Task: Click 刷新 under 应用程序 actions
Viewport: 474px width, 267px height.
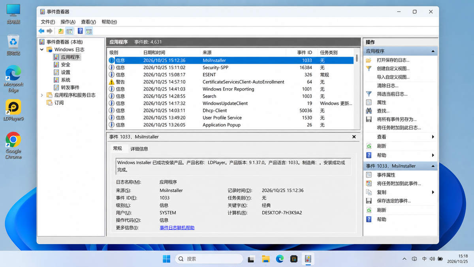Action: tap(381, 146)
